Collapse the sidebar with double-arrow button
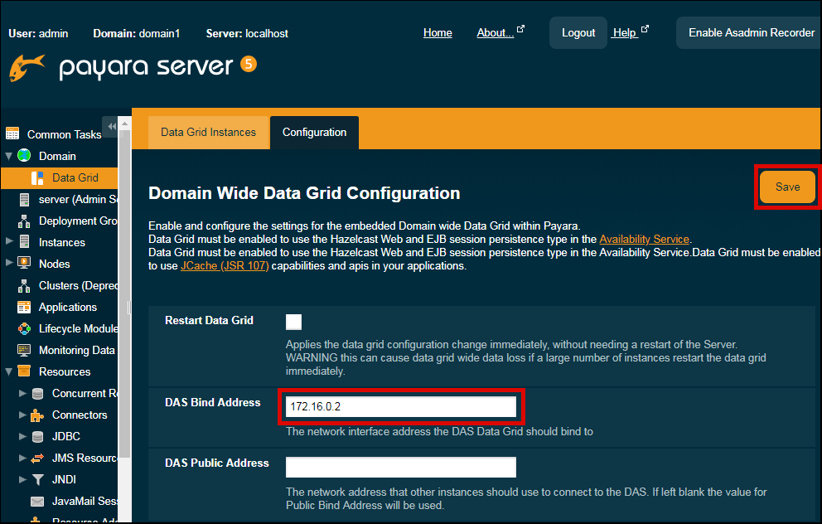822x524 pixels. tap(111, 125)
